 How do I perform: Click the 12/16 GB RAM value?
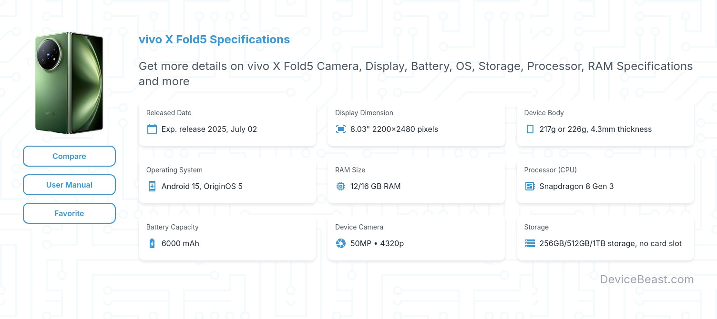click(375, 186)
